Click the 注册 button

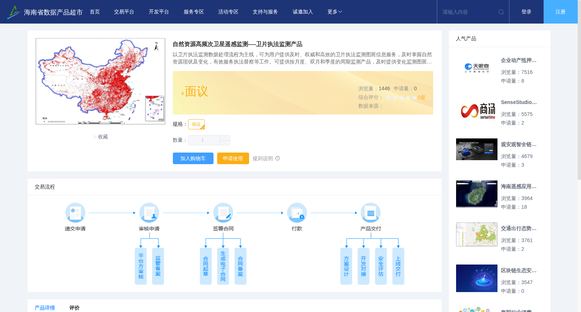(x=561, y=12)
